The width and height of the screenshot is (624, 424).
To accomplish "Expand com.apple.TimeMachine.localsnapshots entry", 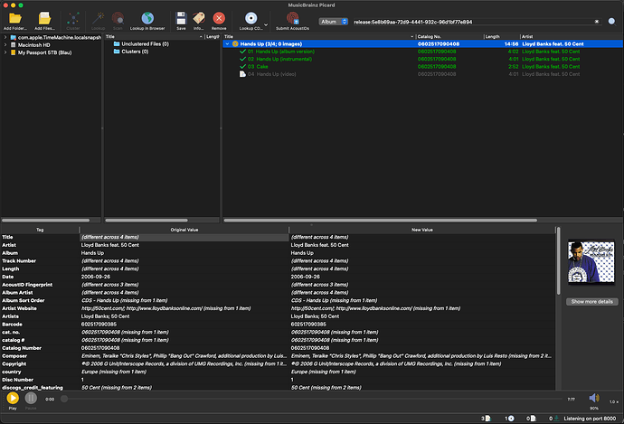I will (5, 37).
